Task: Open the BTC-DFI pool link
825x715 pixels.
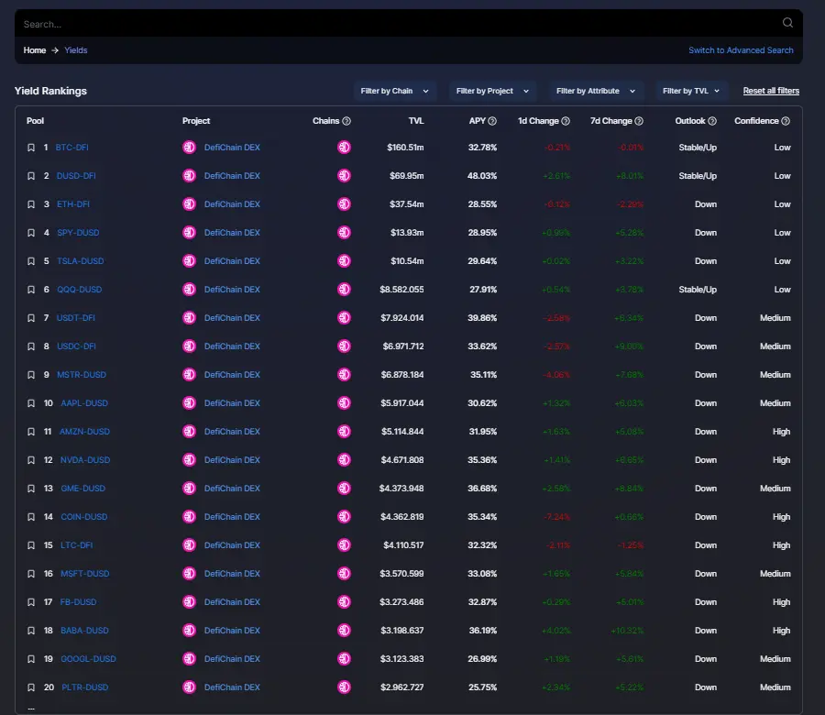Action: (x=72, y=148)
